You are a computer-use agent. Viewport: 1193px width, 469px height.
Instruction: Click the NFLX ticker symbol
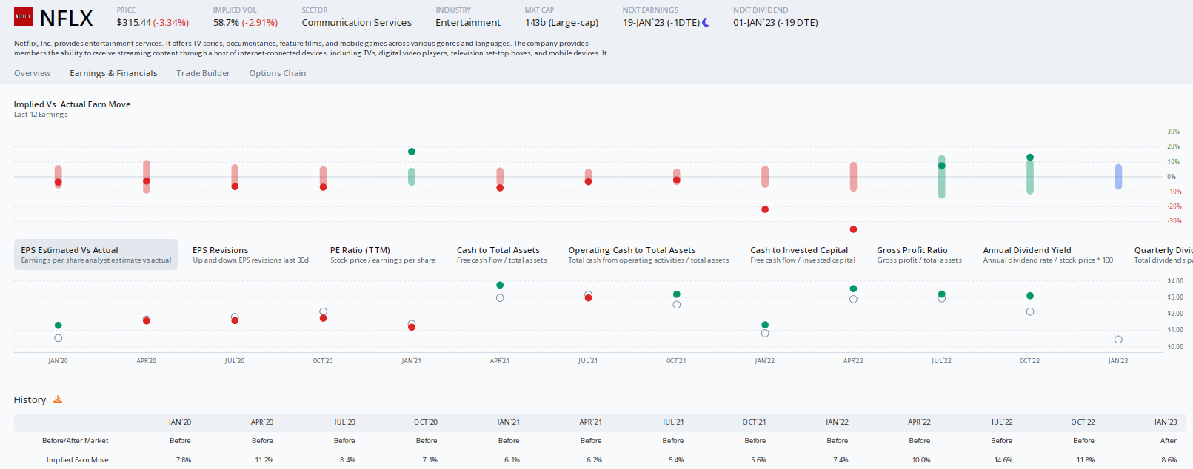pyautogui.click(x=66, y=18)
